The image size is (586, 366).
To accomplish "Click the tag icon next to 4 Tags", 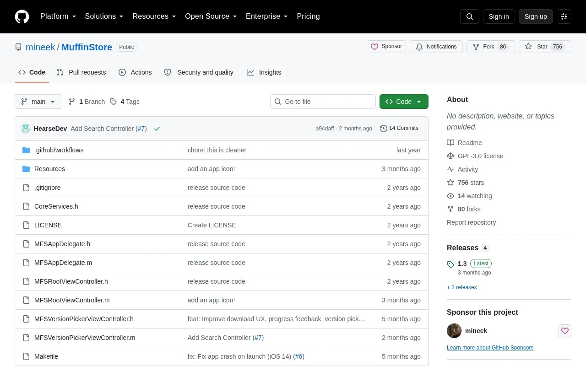I will click(113, 102).
